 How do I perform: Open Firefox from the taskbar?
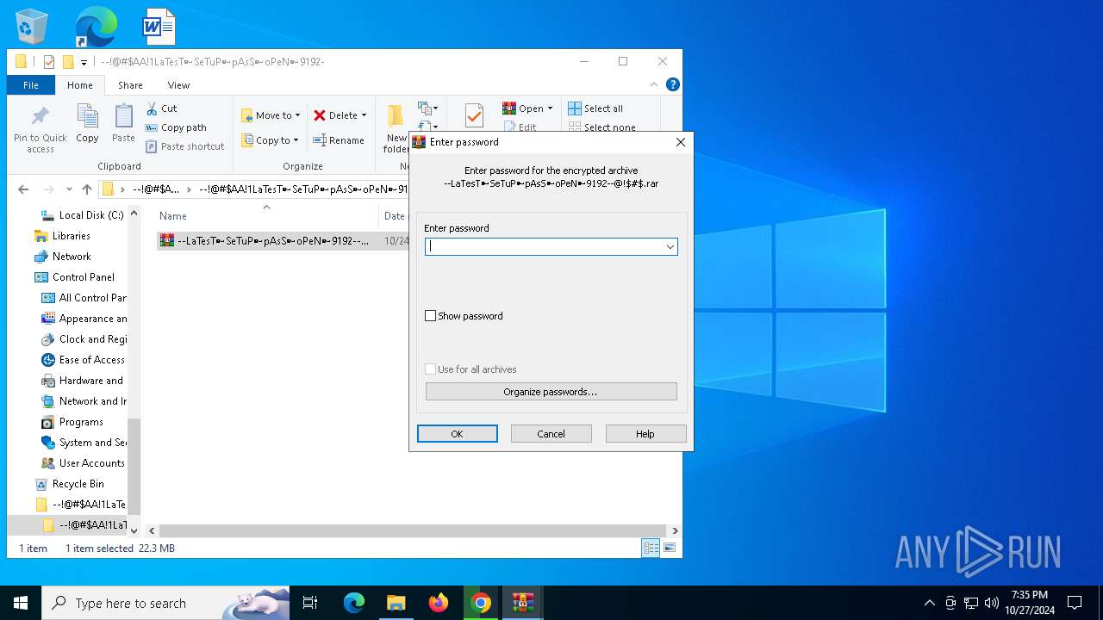tap(439, 603)
